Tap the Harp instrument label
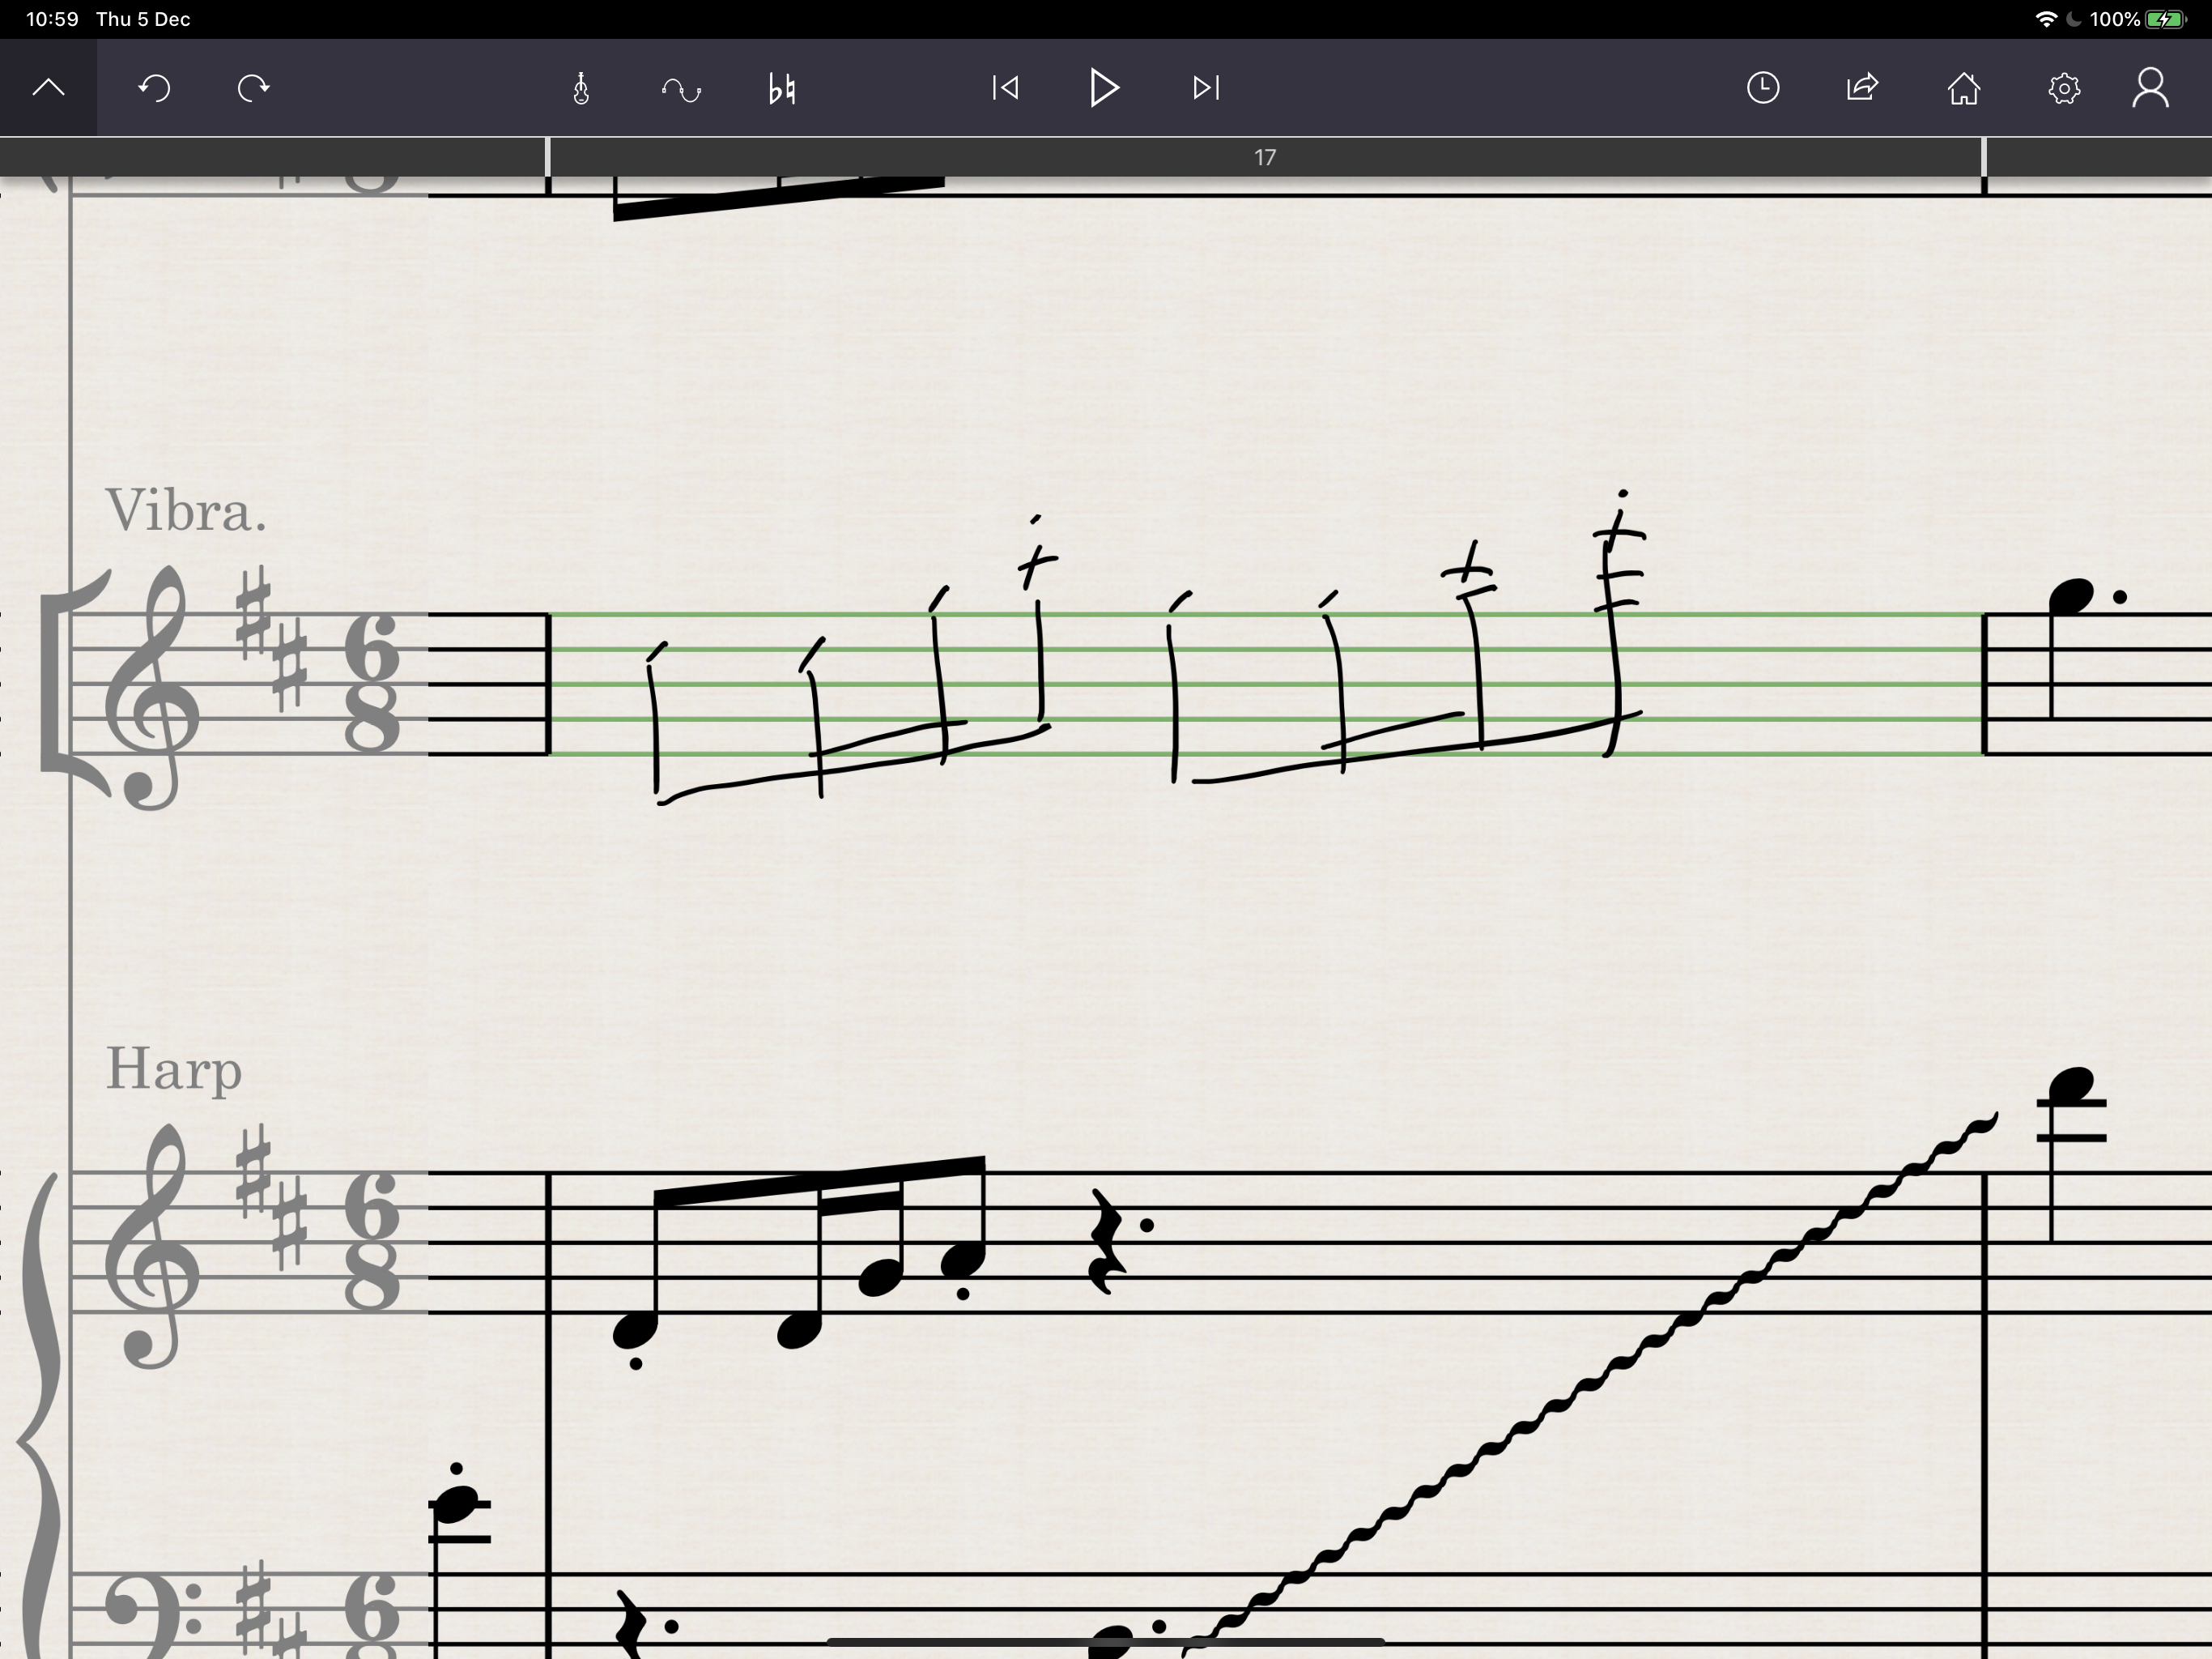The image size is (2212, 1659). pos(174,1069)
